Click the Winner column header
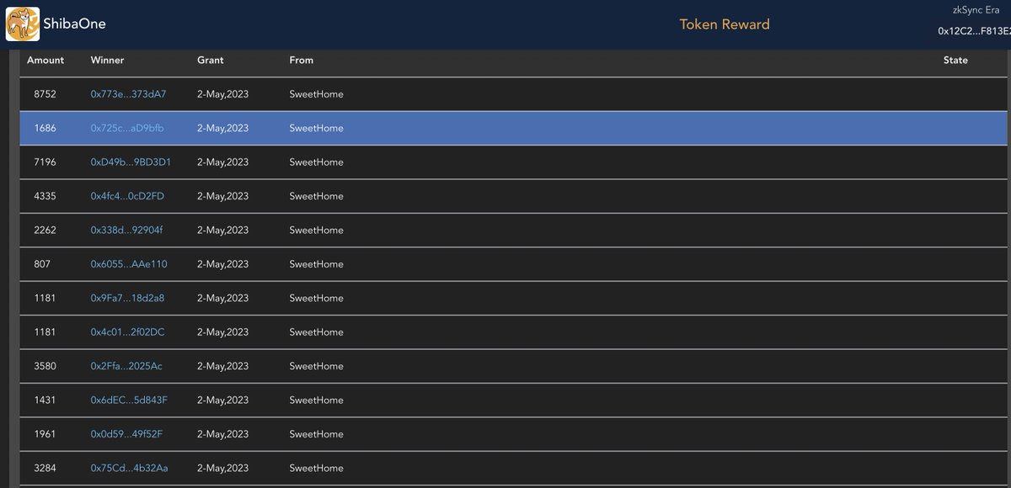 pyautogui.click(x=107, y=61)
